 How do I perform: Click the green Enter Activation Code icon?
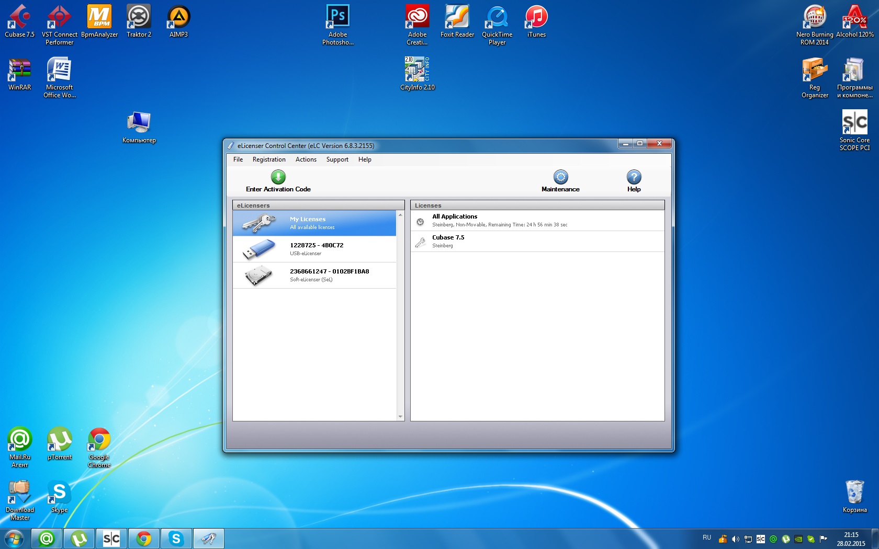pos(278,177)
